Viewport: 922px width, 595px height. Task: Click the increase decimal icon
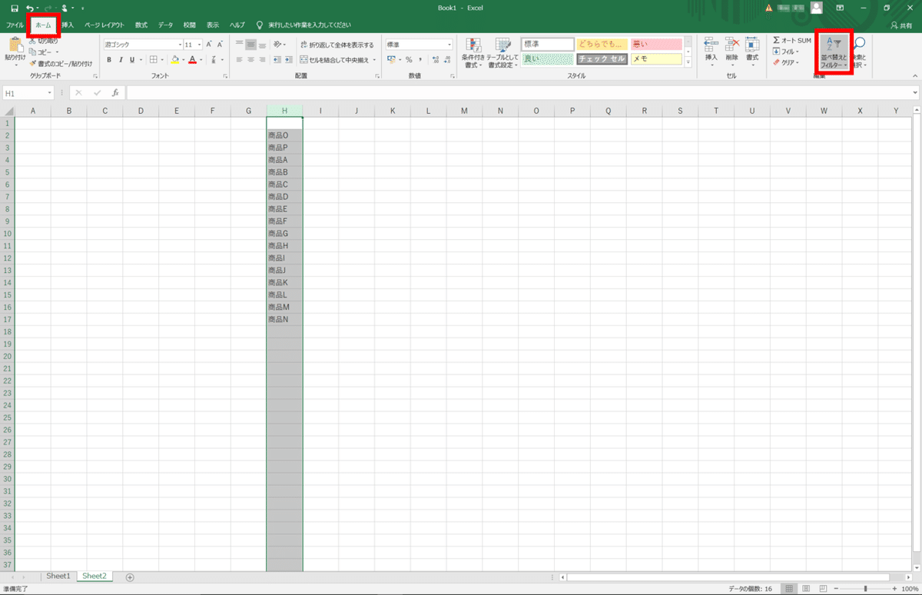435,59
